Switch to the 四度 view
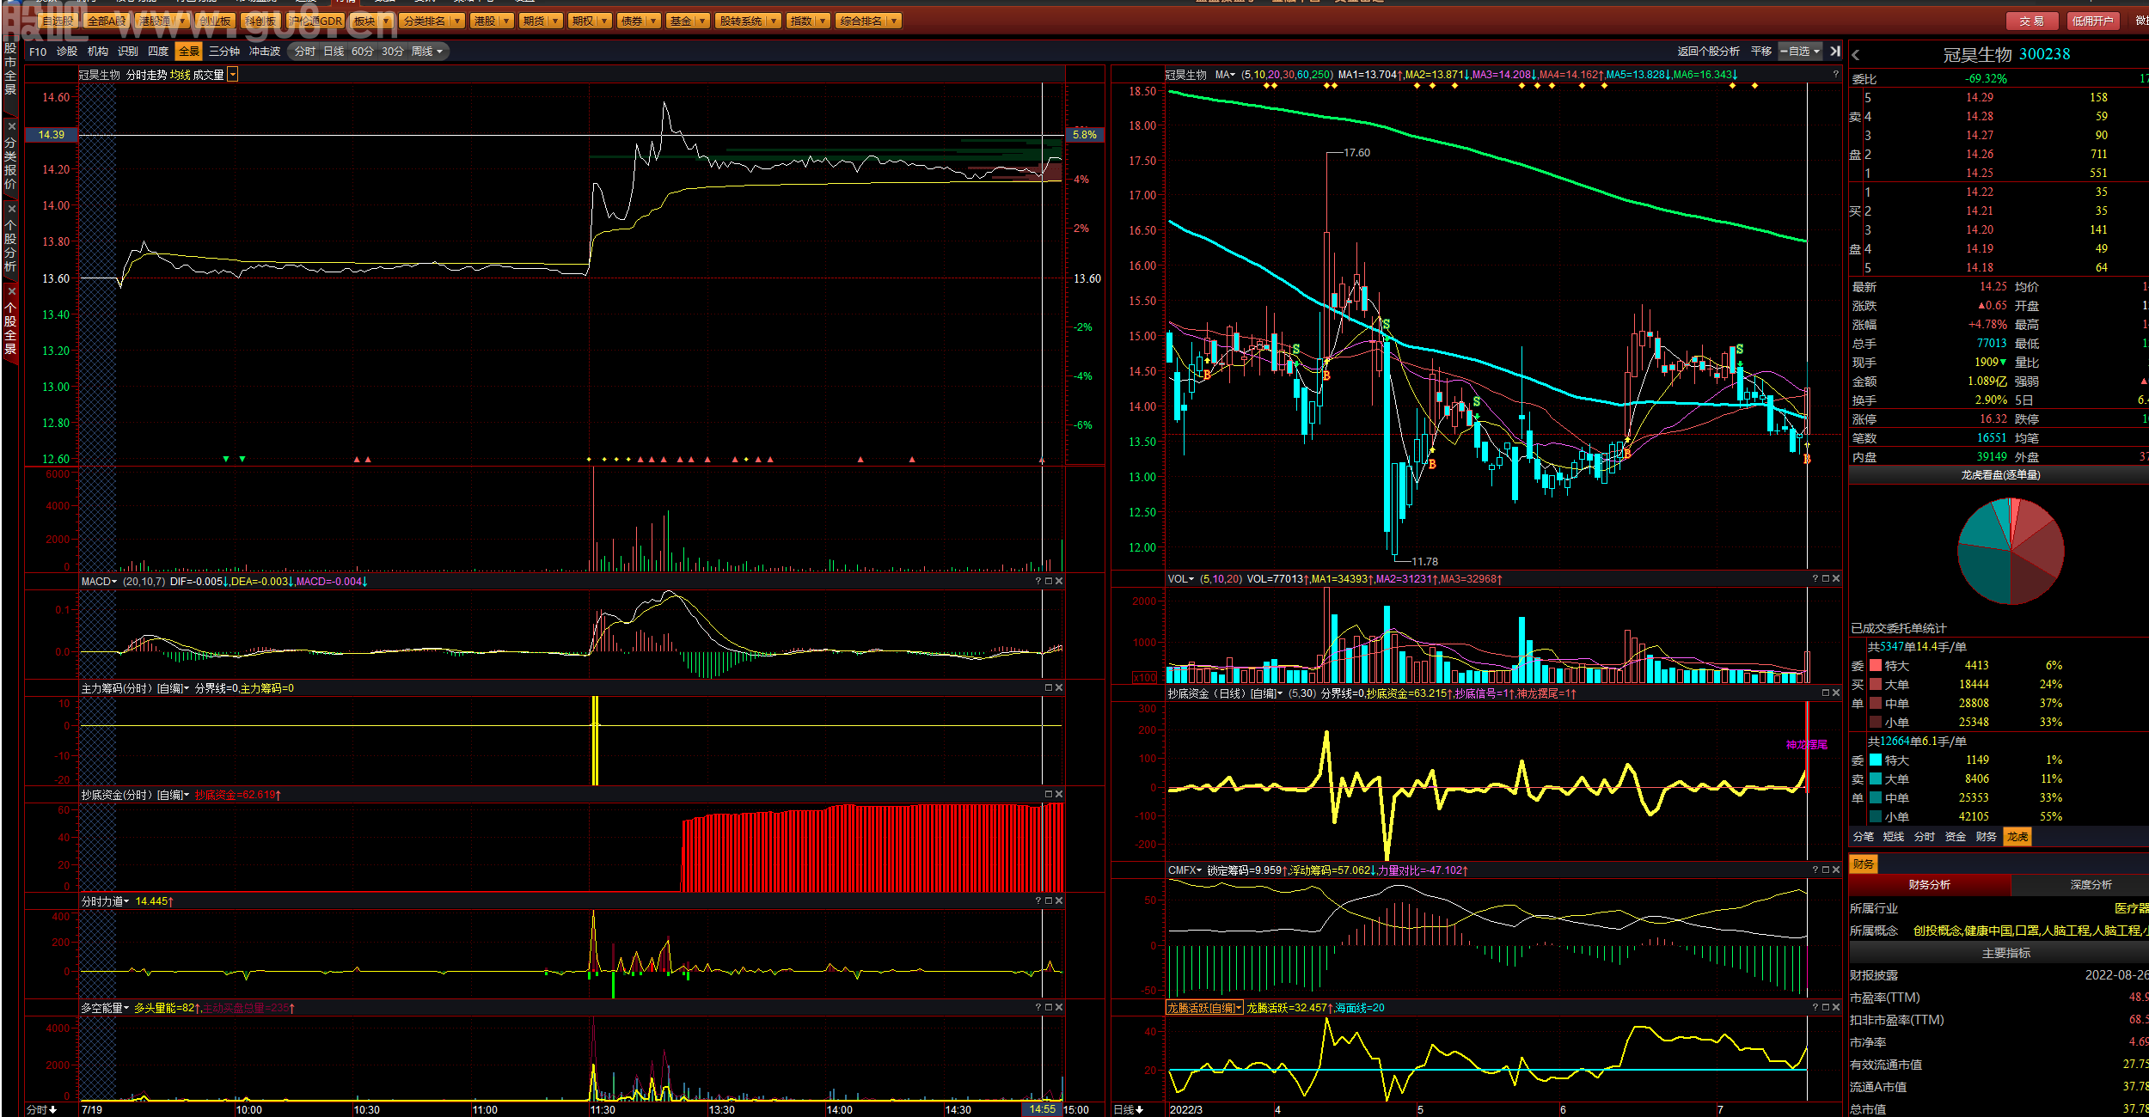This screenshot has width=2149, height=1117. [158, 52]
